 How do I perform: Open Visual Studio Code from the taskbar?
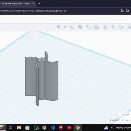tap(52, 127)
